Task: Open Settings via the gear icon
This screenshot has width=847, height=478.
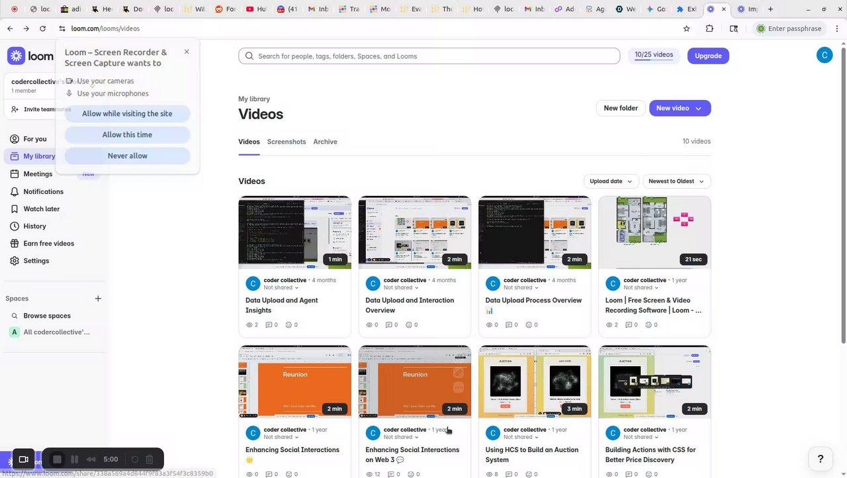Action: tap(15, 261)
